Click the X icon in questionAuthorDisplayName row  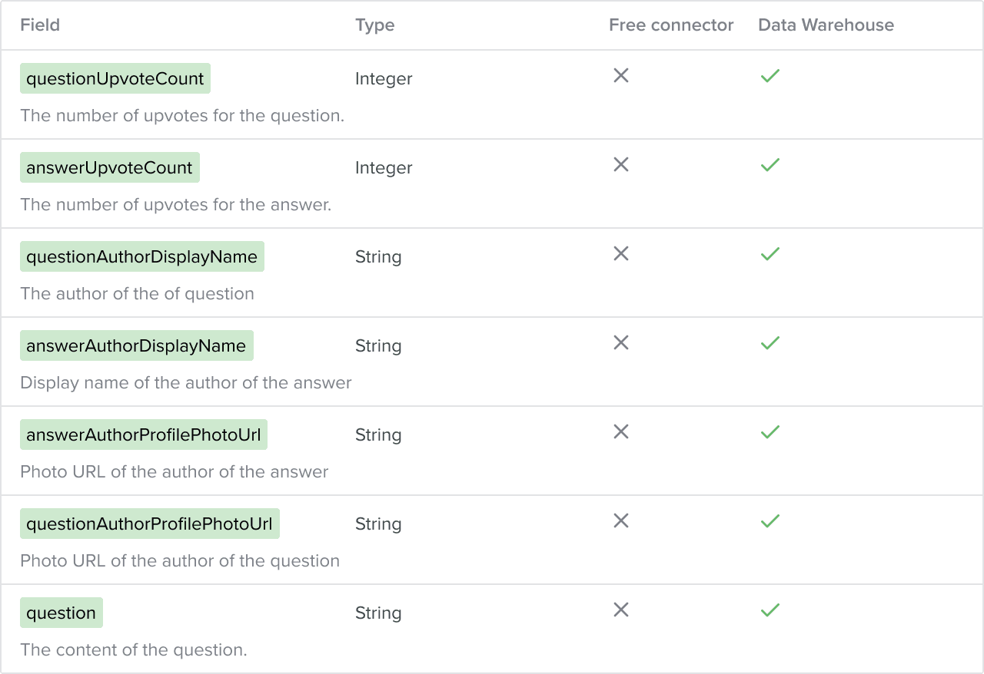coord(621,253)
